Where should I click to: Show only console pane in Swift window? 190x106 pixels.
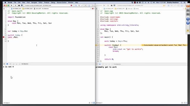[94, 103]
